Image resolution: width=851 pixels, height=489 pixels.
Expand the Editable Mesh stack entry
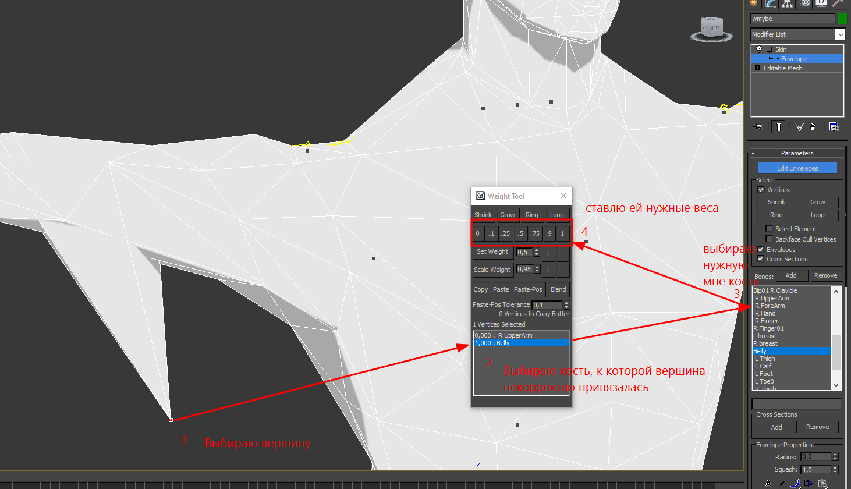pos(757,68)
